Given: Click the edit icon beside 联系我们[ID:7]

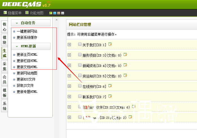Looking at the screenshot, I should (x=110, y=96).
